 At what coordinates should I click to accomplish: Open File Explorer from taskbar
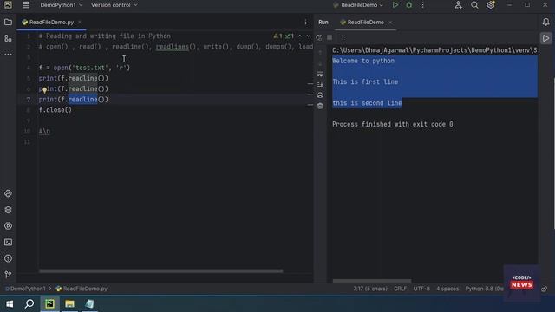(69, 304)
